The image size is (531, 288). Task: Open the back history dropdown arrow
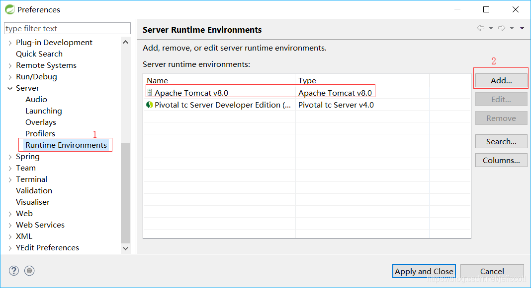coord(491,28)
